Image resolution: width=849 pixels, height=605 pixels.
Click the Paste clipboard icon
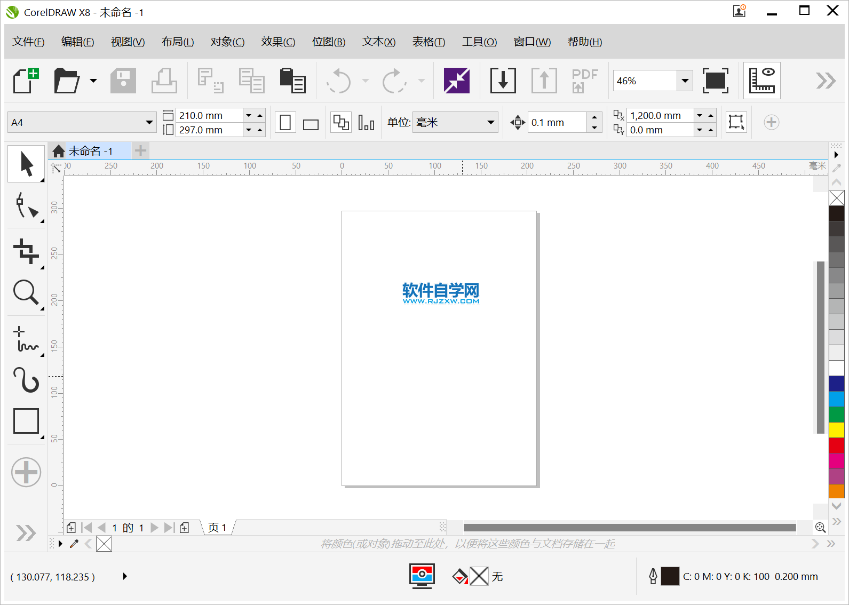click(x=293, y=81)
